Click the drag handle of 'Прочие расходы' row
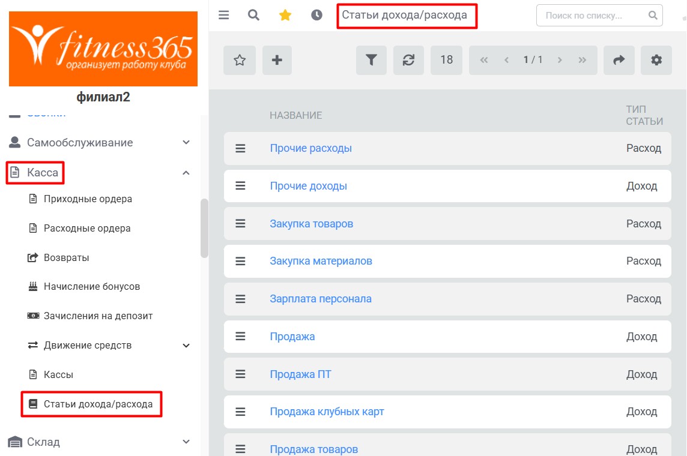Screen dimensions: 687x456 pos(241,148)
